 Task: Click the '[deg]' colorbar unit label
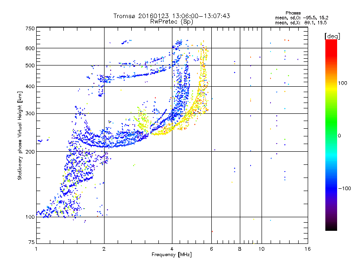(332, 36)
